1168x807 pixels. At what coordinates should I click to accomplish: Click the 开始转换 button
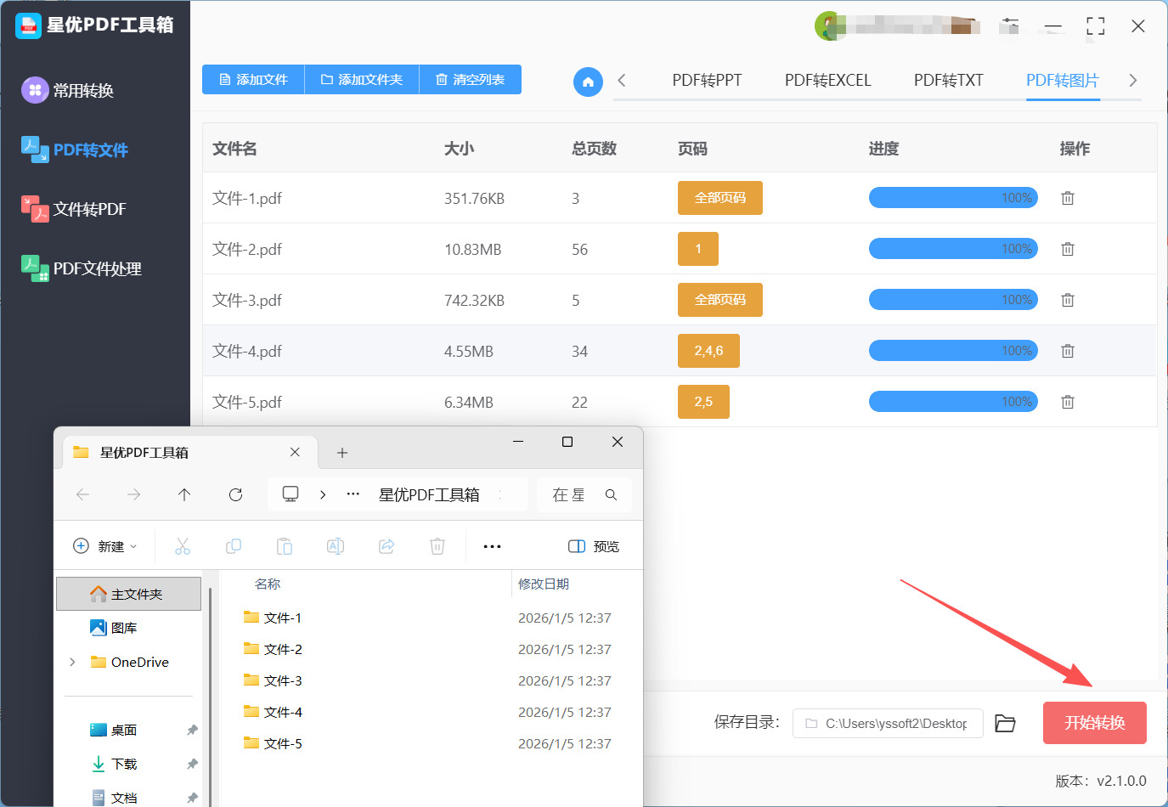pos(1094,723)
